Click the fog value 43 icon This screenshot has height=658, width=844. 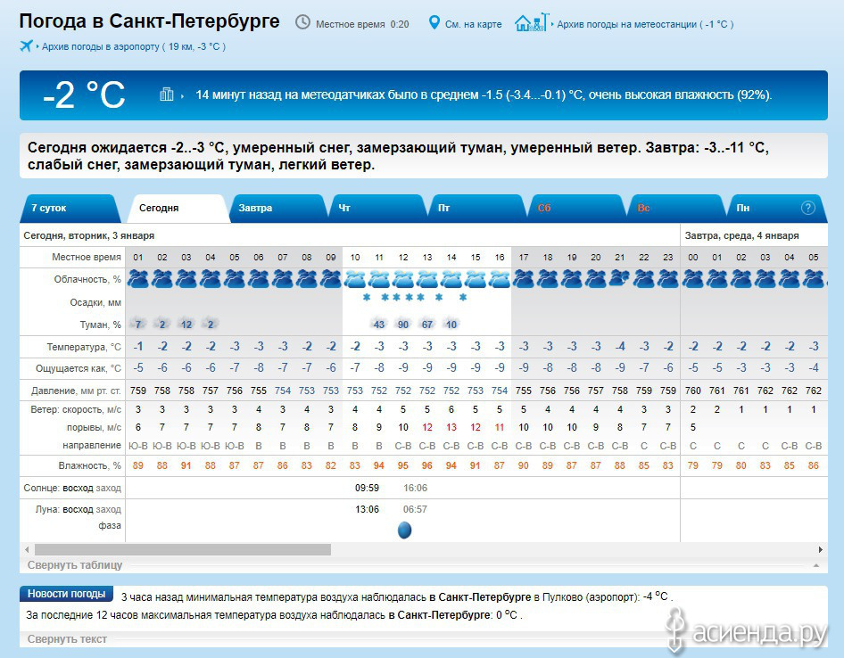pyautogui.click(x=379, y=324)
